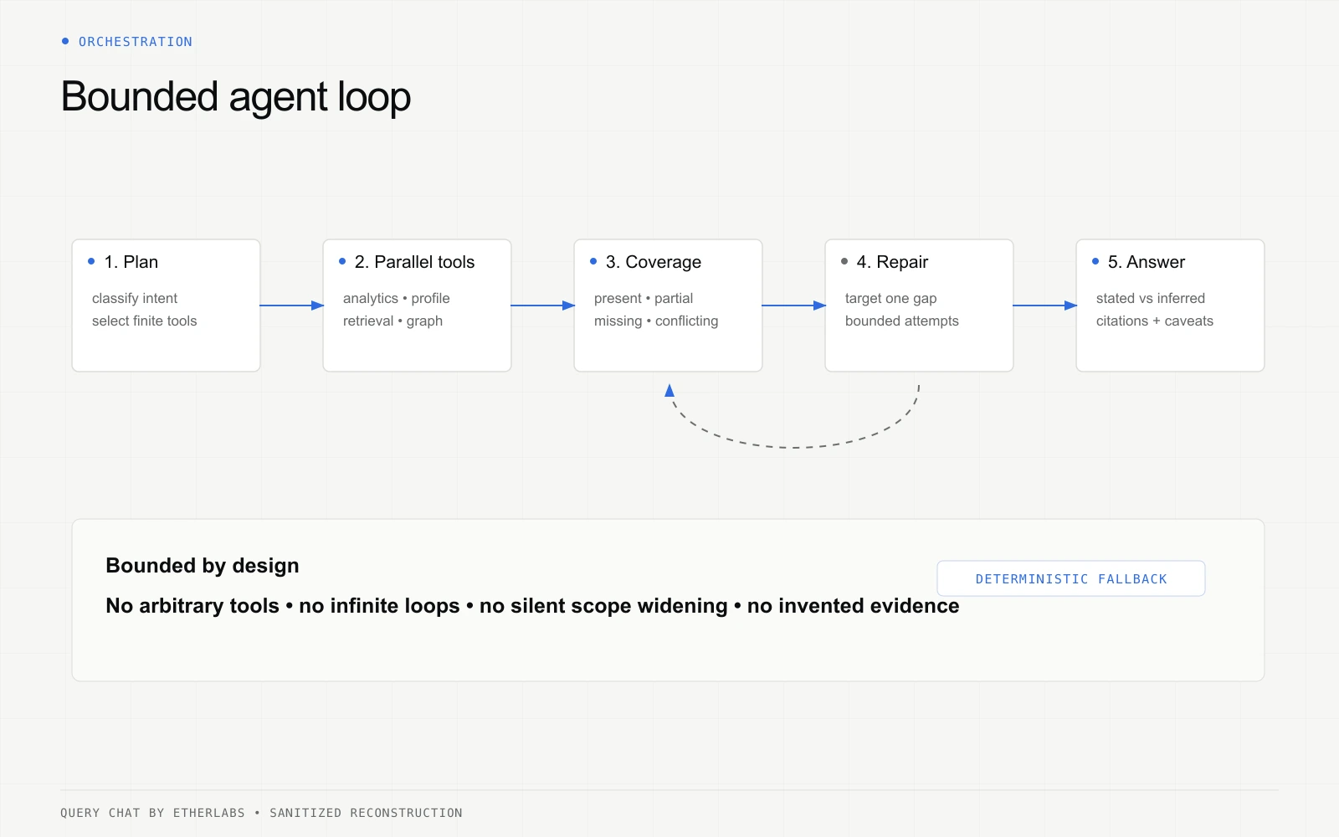Click the 'Bounded agent loop' title

coord(236,97)
